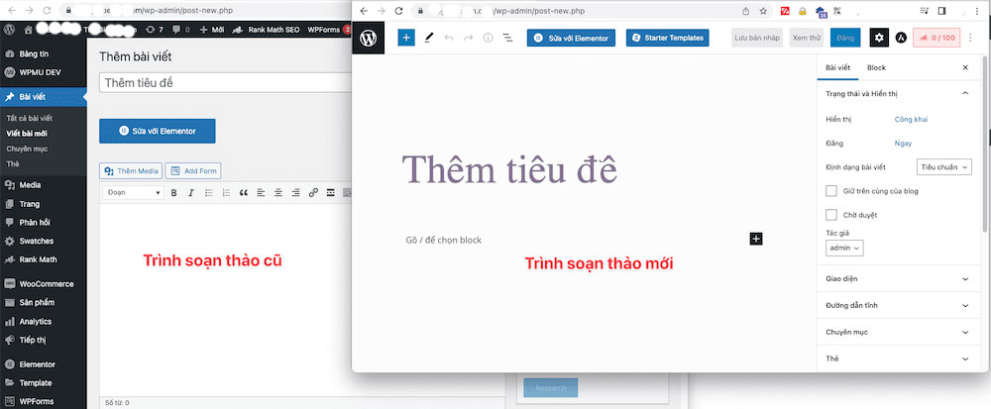Screen dimensions: 991x409
Task: Enable the 'Chờ duyệt' checkbox
Action: pos(831,214)
